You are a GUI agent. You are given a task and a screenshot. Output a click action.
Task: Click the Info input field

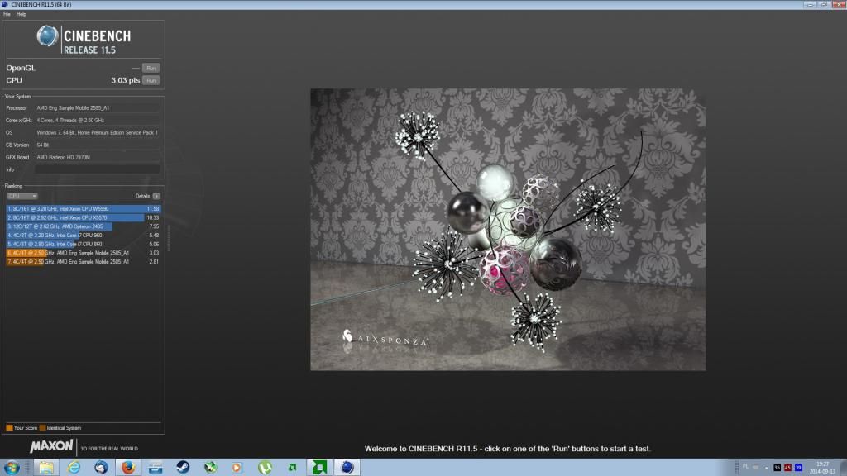pos(98,169)
